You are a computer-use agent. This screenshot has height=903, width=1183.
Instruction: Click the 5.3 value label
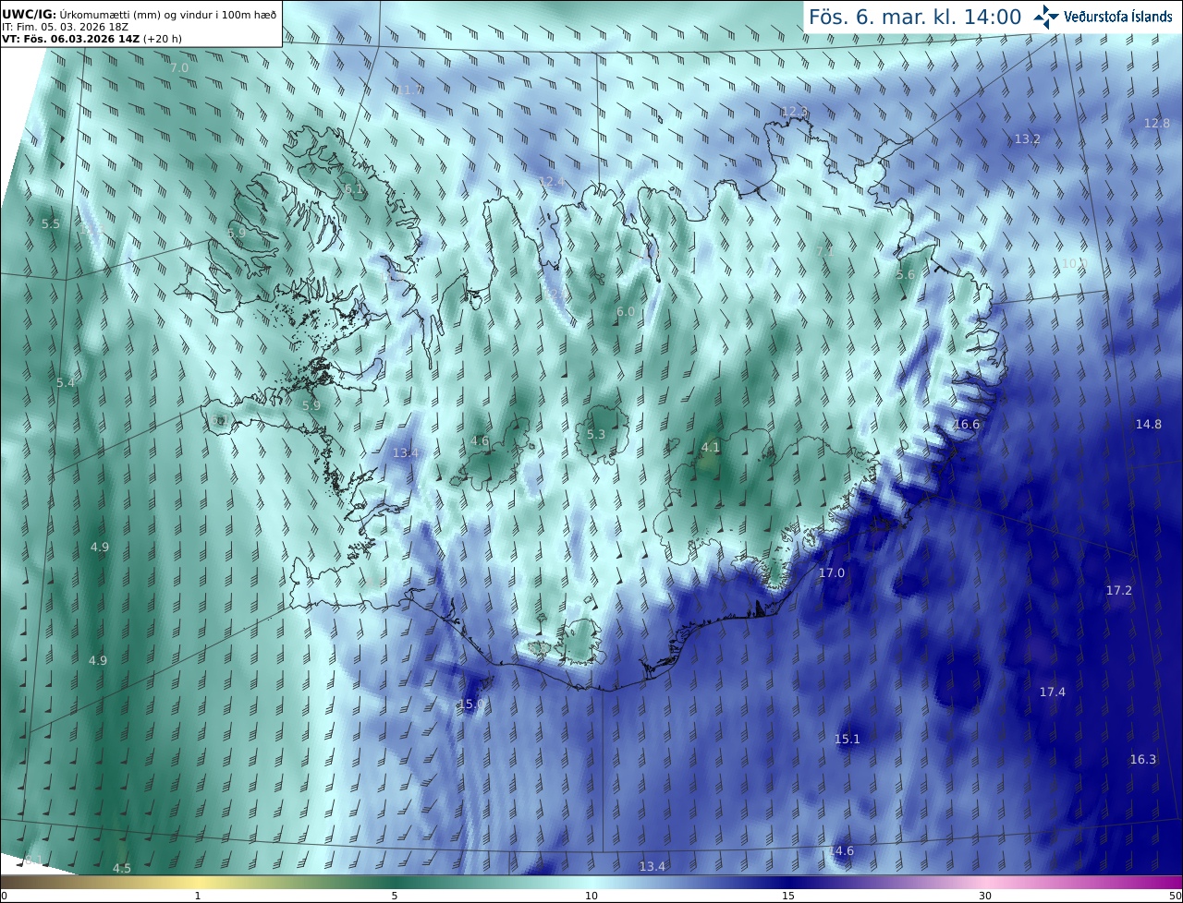click(596, 434)
